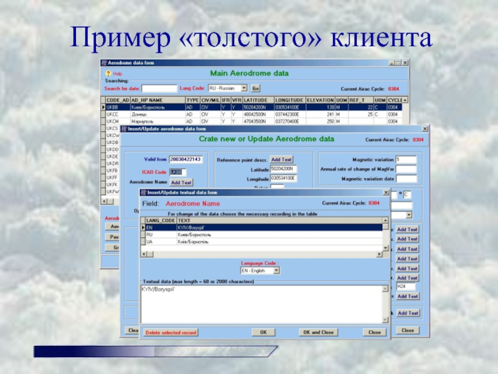Click the LONGITUDE column header
The image size is (498, 374).
point(290,100)
